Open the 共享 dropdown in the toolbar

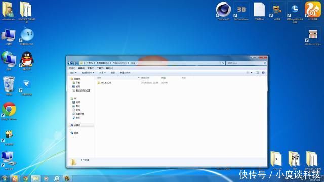tap(102, 73)
